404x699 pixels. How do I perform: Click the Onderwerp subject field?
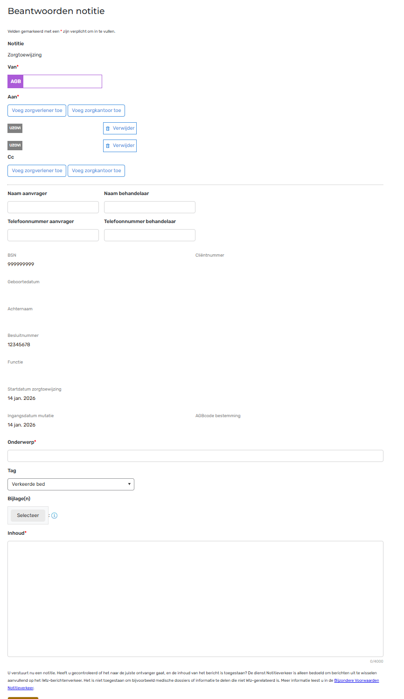pyautogui.click(x=195, y=456)
